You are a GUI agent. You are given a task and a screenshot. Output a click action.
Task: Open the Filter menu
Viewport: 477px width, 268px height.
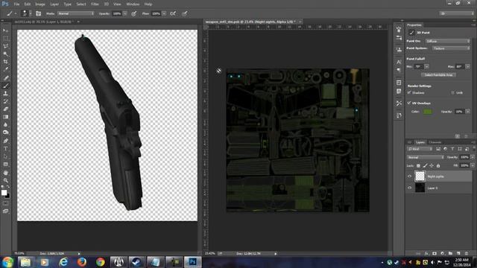(x=95, y=4)
